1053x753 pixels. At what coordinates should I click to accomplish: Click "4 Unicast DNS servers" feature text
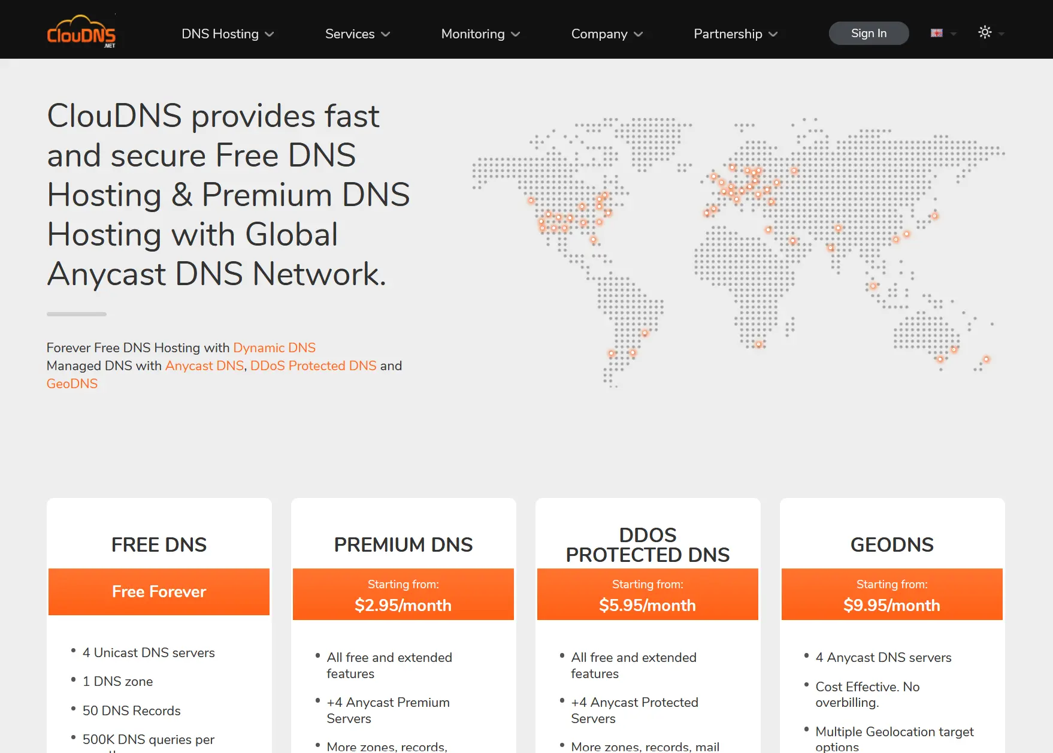[x=149, y=653]
